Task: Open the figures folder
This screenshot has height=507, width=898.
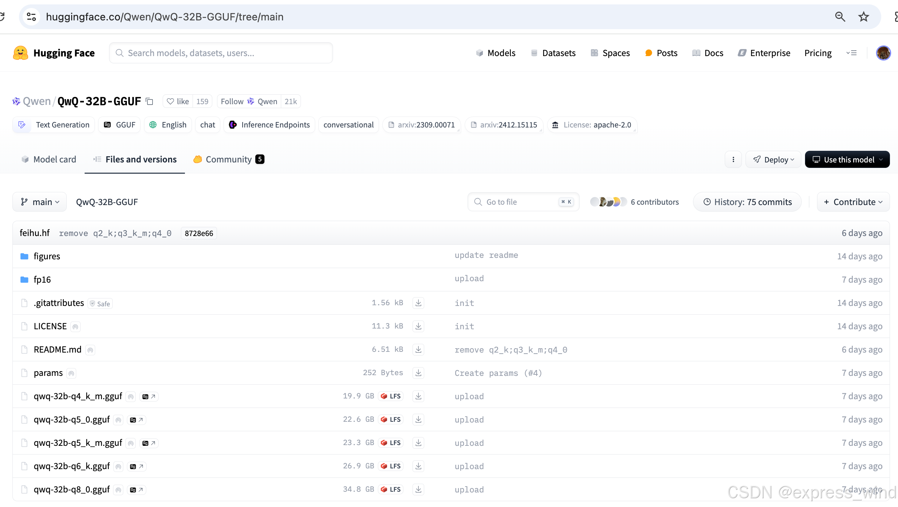Action: point(47,256)
